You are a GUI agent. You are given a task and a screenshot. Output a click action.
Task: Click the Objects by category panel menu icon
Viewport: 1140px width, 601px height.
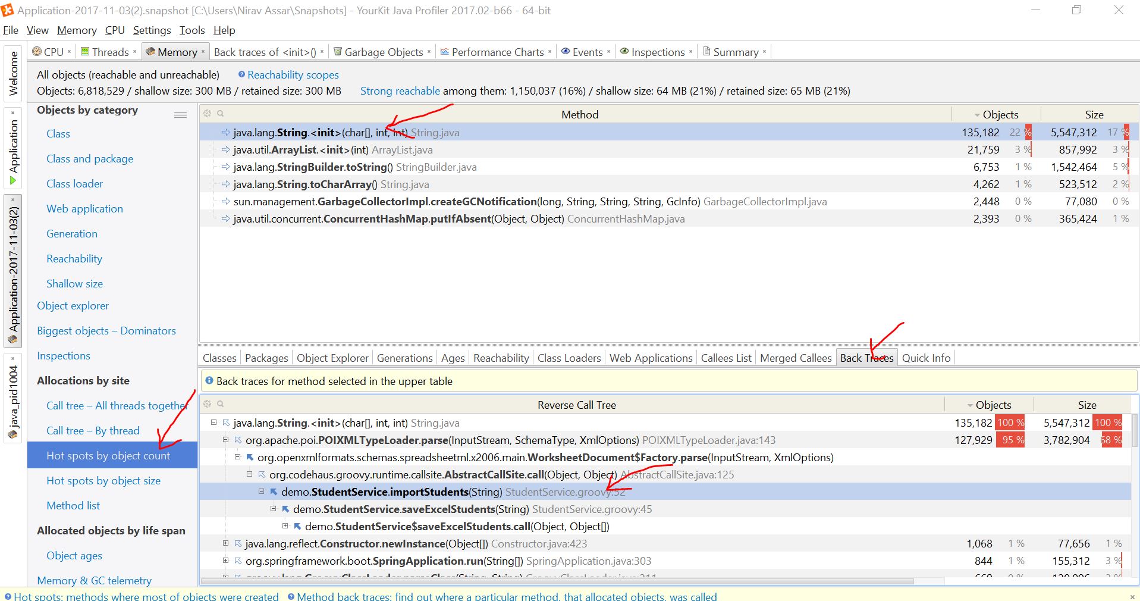pos(180,115)
